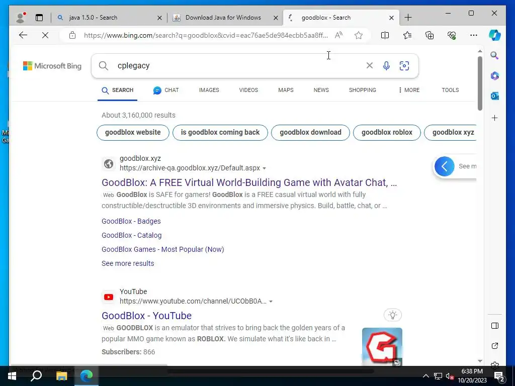Screen dimensions: 515x386
Task: Open GoodBlox Games Most Popular link
Action: pyautogui.click(x=162, y=249)
